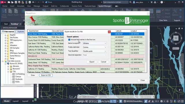Switch to the Insert ribbon tab
Image resolution: width=185 pixels, height=104 pixels.
point(12,6)
